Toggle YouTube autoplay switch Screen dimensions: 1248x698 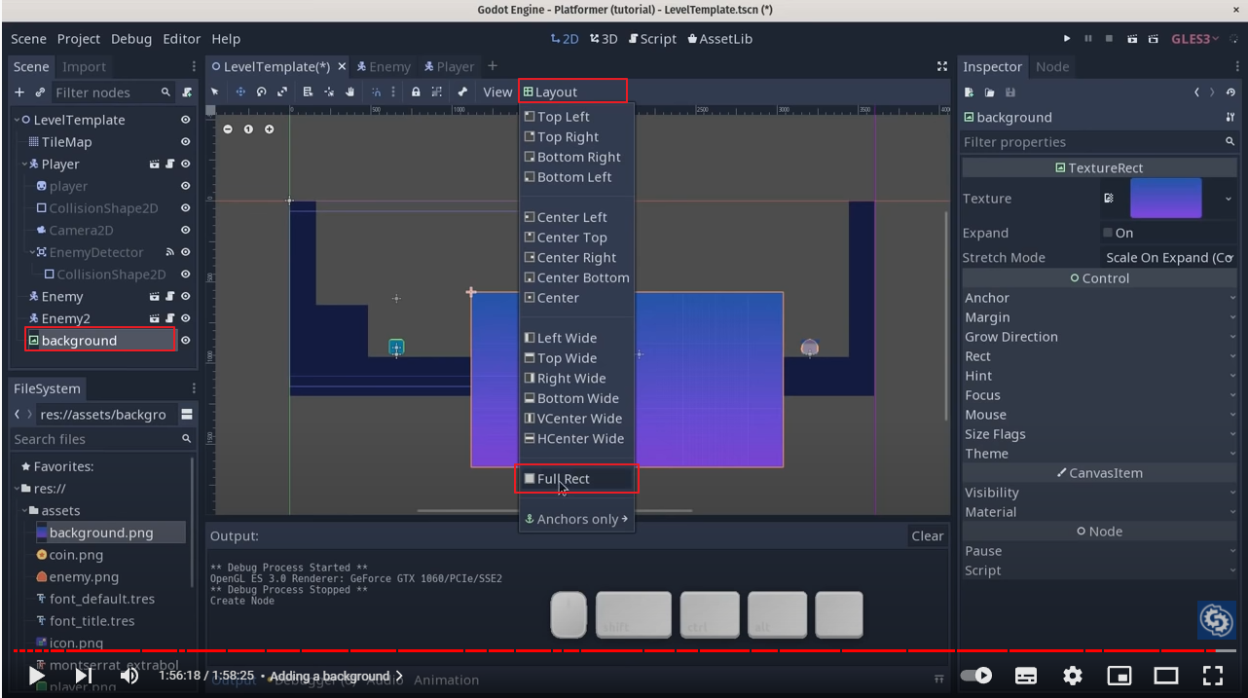[x=976, y=676]
